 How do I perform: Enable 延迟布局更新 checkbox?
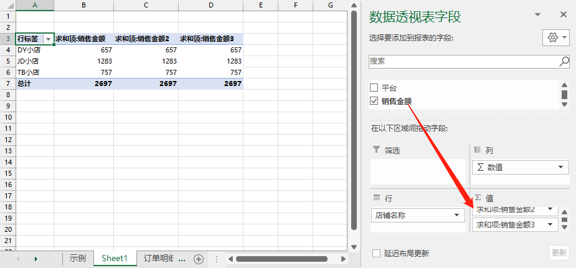coord(376,253)
